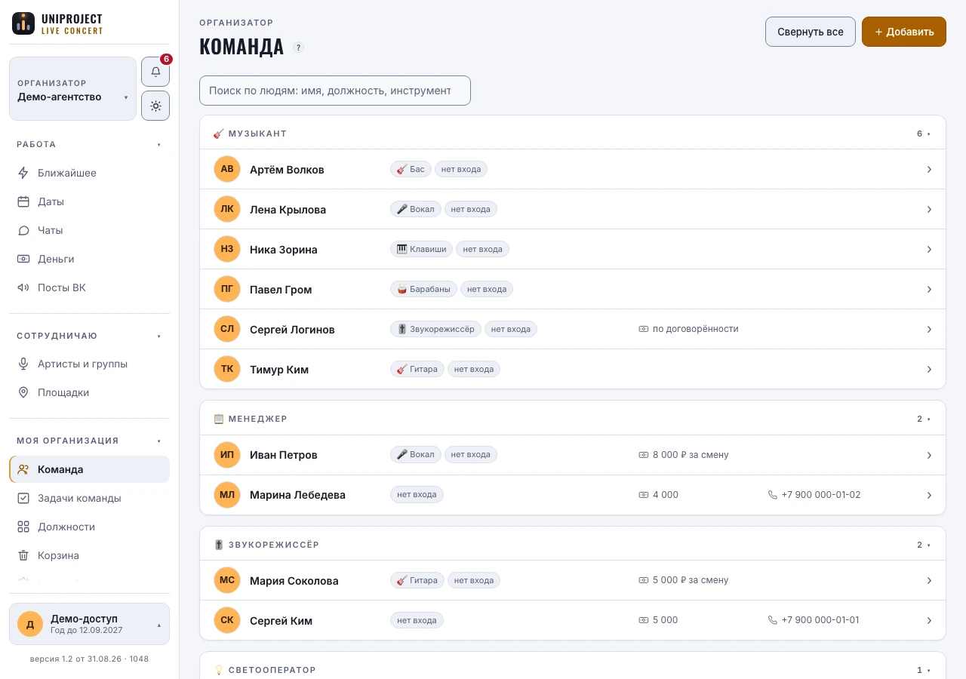This screenshot has width=966, height=679.
Task: Focus the people search field
Action: [335, 91]
